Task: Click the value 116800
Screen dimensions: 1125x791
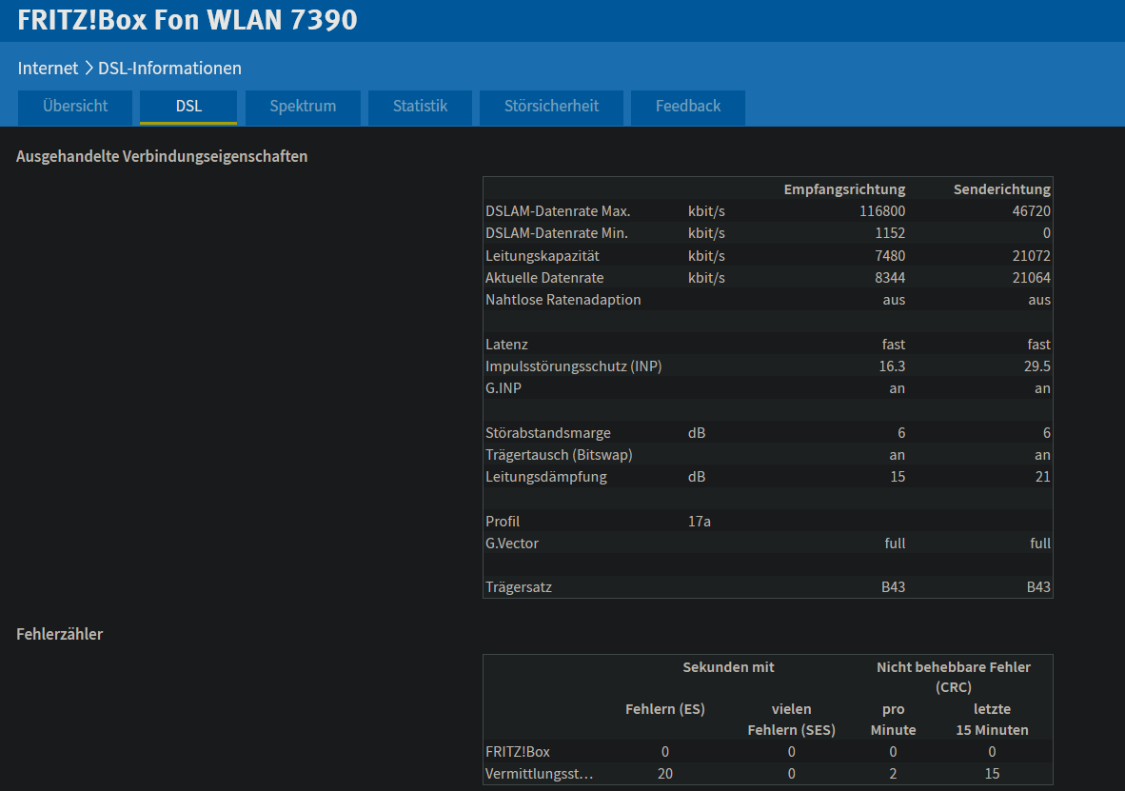Action: coord(882,211)
